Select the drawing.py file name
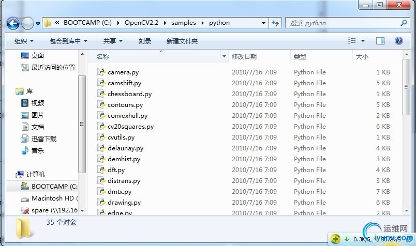 point(124,203)
